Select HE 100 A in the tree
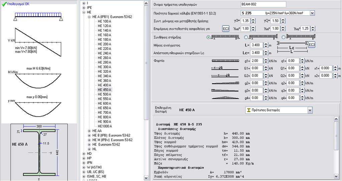This screenshot has height=181, width=342. (104, 21)
